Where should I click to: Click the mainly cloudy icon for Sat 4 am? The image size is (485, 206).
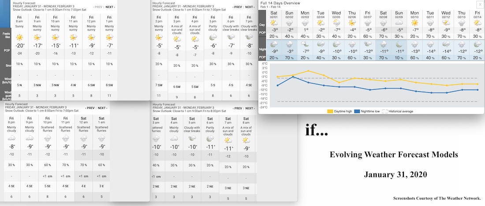[x=174, y=138]
